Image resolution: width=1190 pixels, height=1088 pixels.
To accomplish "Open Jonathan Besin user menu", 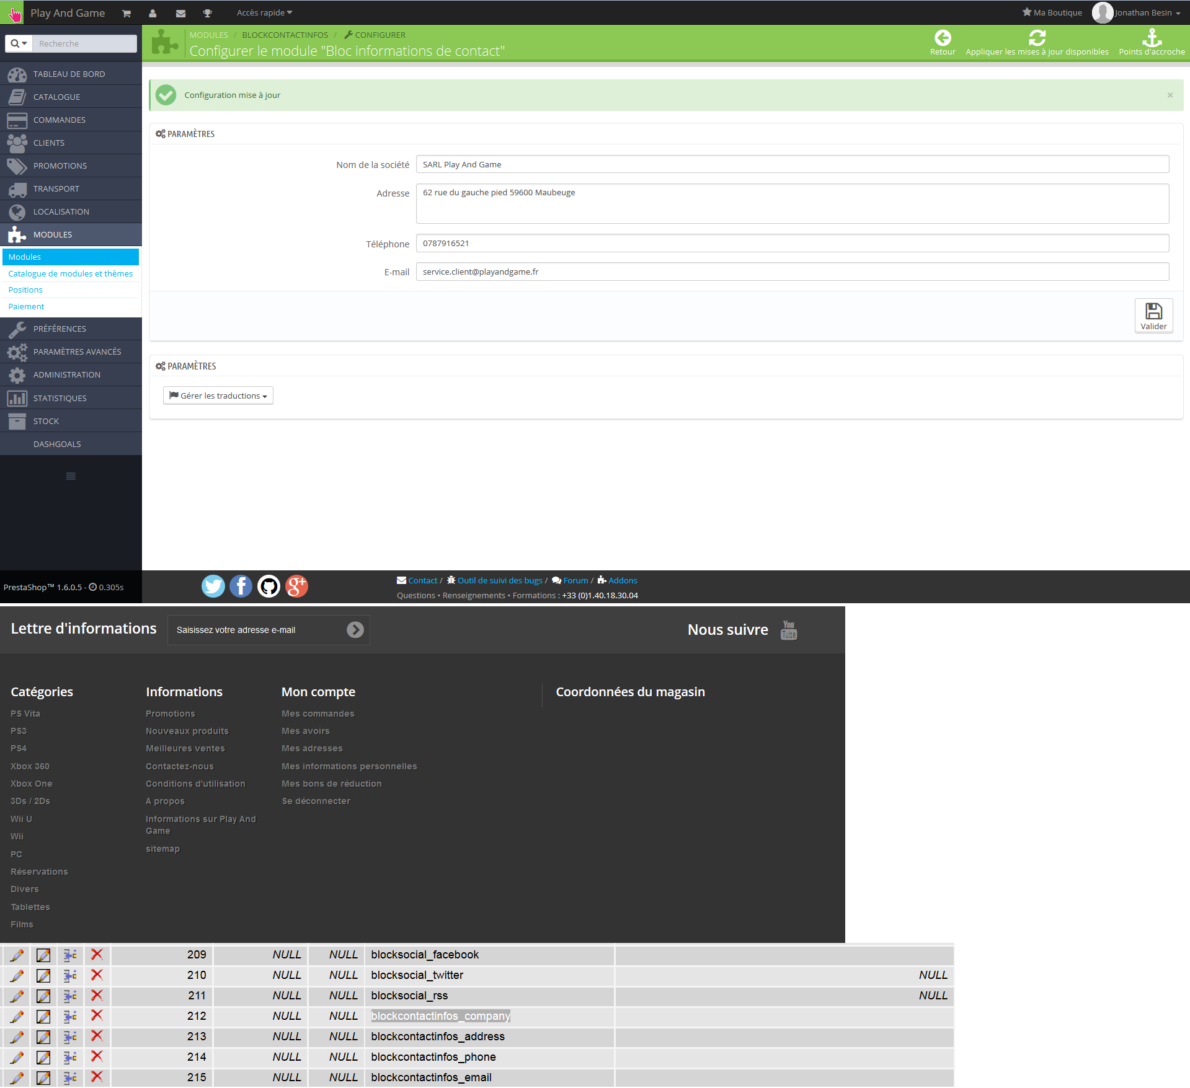I will [1136, 13].
